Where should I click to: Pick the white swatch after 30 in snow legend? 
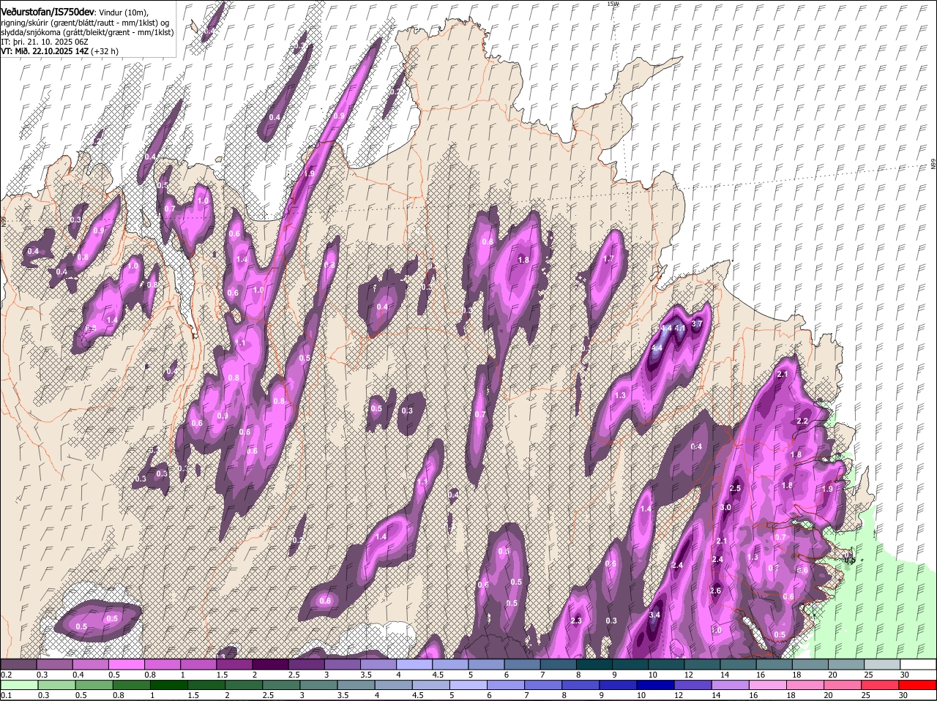coord(918,664)
